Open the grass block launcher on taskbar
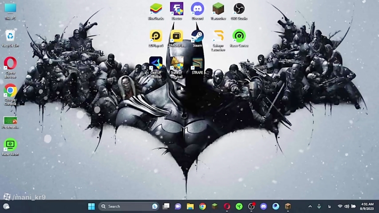 click(215, 207)
